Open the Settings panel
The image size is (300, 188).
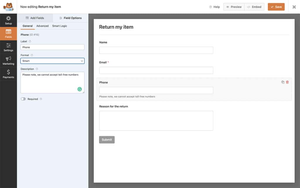coord(8,47)
